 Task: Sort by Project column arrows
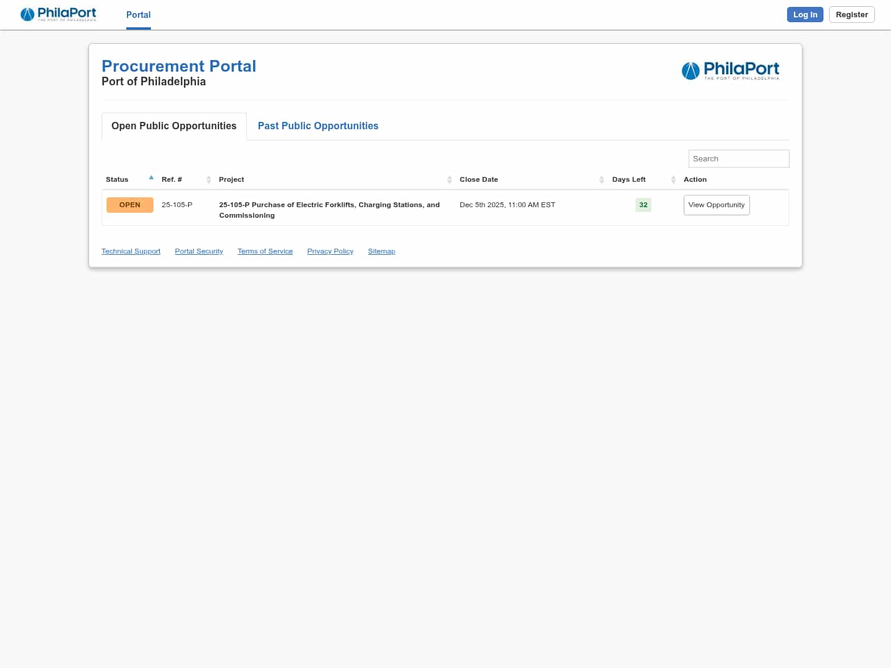click(x=449, y=179)
